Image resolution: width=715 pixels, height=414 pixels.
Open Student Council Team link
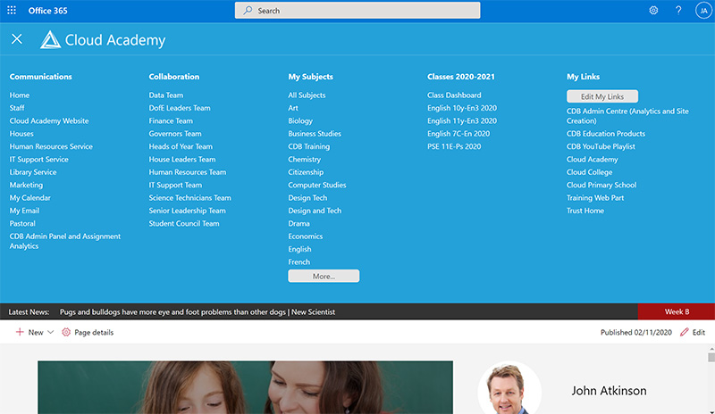(x=184, y=223)
